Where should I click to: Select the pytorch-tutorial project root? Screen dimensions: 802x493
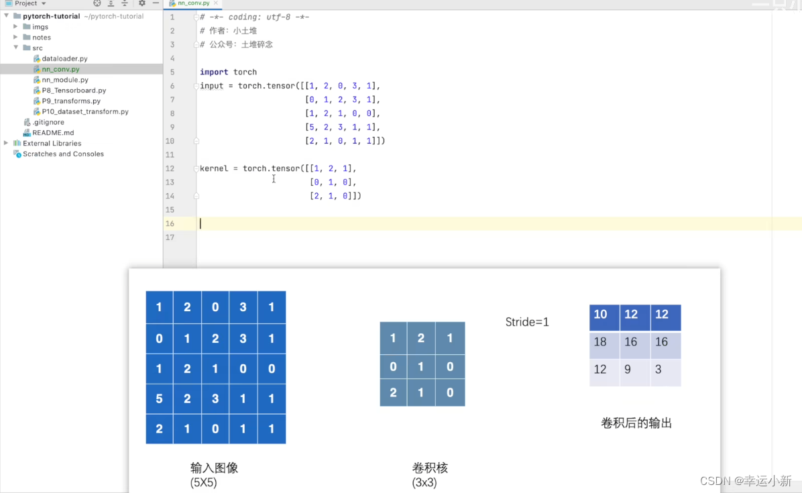pyautogui.click(x=51, y=16)
